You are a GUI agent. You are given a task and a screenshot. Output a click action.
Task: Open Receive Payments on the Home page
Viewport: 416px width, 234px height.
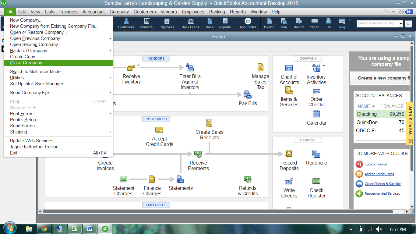[198, 155]
